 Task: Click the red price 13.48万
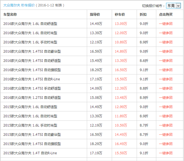[121, 98]
